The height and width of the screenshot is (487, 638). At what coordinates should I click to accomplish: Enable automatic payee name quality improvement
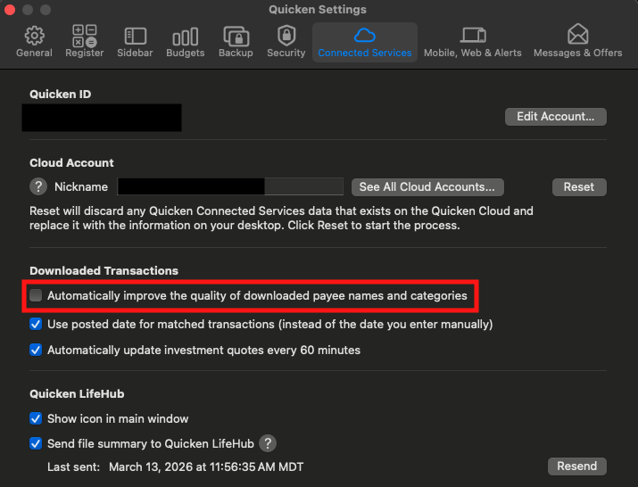tap(36, 295)
